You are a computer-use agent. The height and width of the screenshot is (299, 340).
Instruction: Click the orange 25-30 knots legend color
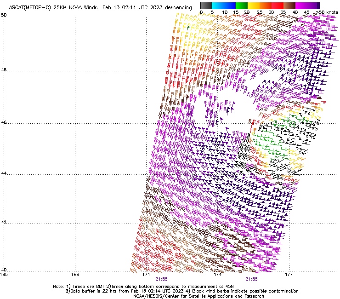tap(266, 6)
